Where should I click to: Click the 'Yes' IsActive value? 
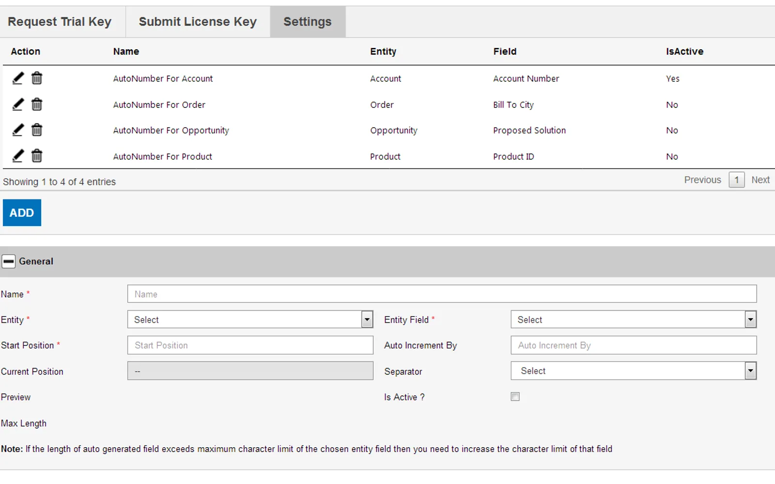coord(672,78)
